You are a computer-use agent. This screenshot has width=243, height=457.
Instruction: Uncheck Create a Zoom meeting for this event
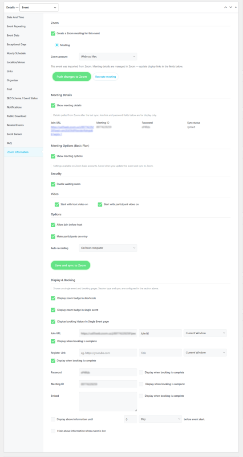tap(53, 33)
